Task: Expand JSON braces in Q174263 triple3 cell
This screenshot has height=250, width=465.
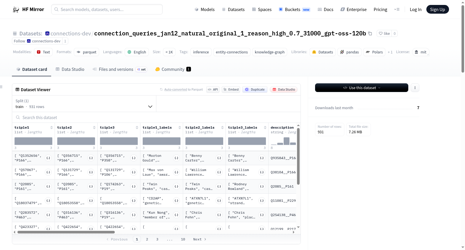Action: [134, 186]
